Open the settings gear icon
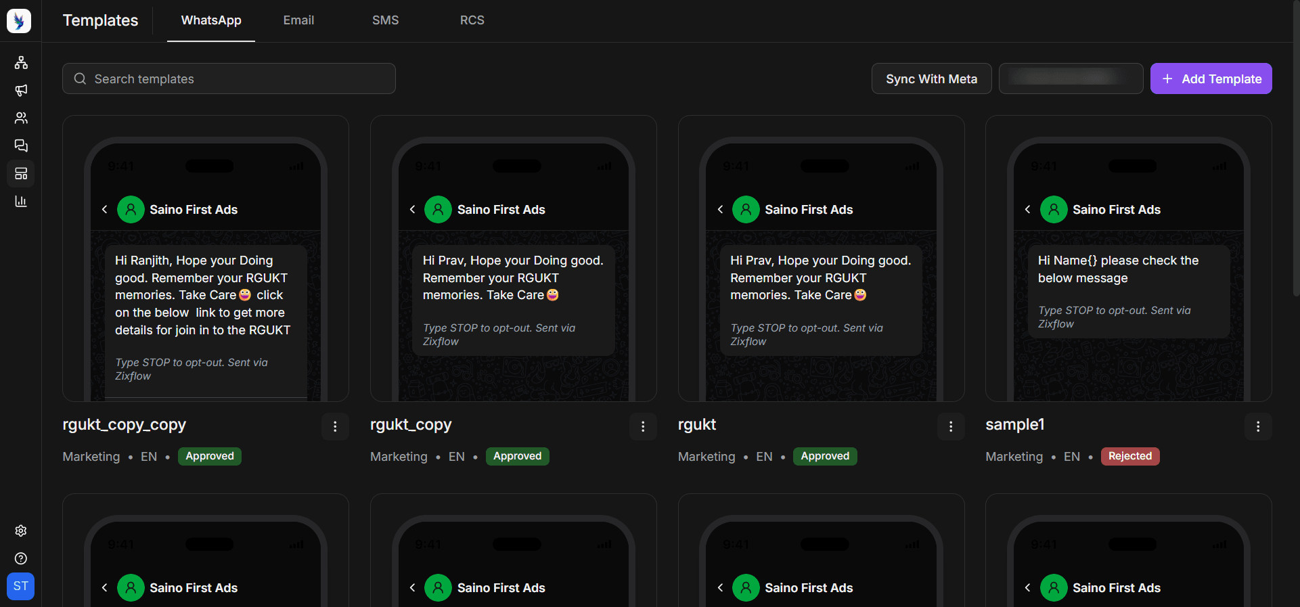The height and width of the screenshot is (607, 1300). 21,531
